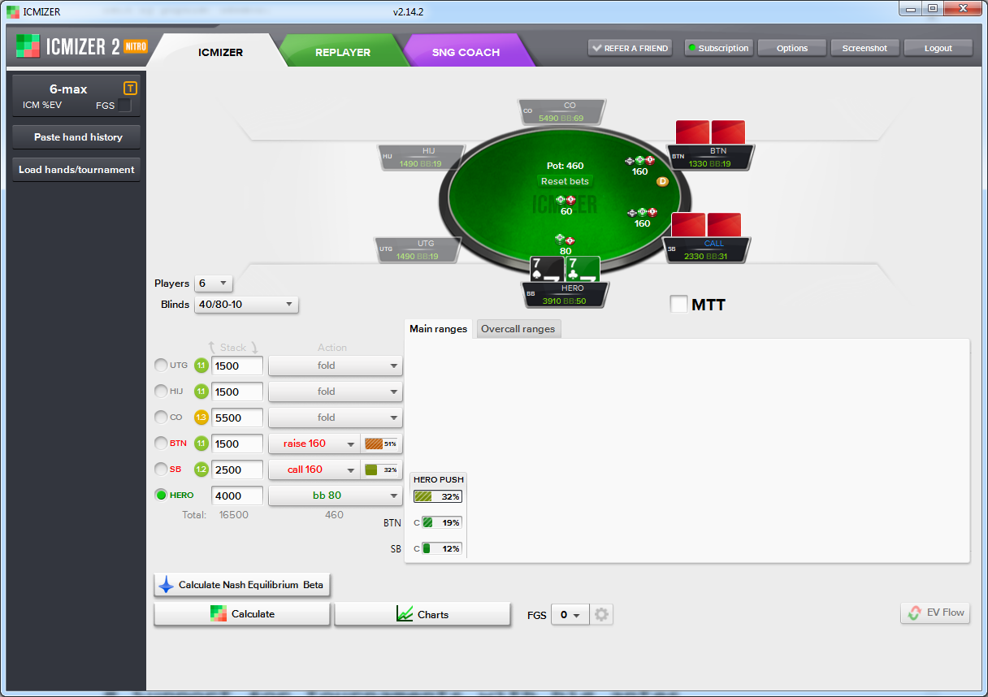Click the 60 ante chips in table center
Viewport: 988px width, 697px height.
pyautogui.click(x=566, y=200)
